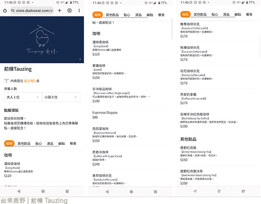Select 其他飲品 tab in the middle screen
The width and height of the screenshot is (261, 204).
112,15
